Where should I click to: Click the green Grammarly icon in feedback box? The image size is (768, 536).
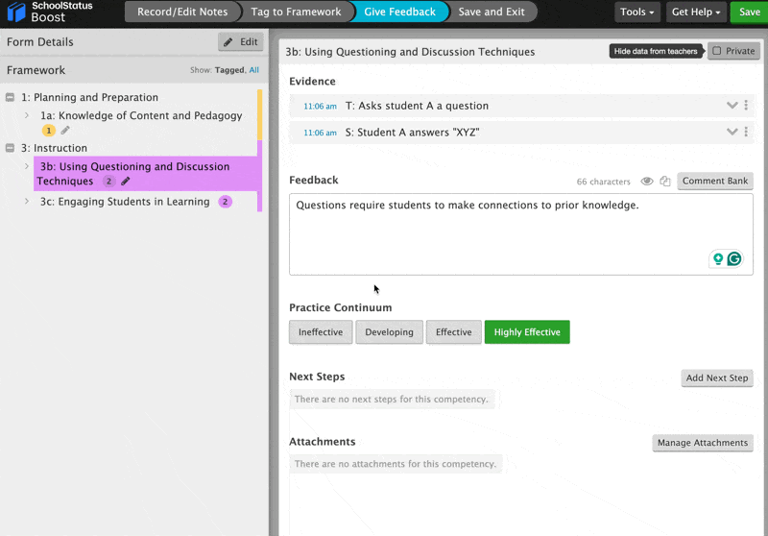(734, 258)
